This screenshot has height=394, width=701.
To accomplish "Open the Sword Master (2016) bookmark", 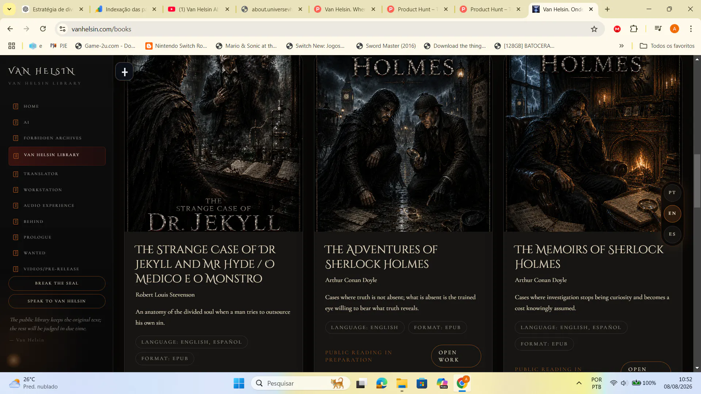I will (386, 46).
